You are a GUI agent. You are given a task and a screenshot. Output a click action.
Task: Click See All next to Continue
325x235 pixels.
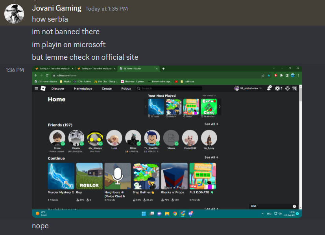[x=211, y=157]
